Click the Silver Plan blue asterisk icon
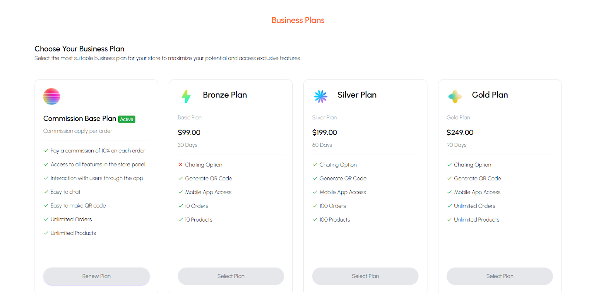Image resolution: width=589 pixels, height=293 pixels. [x=321, y=96]
